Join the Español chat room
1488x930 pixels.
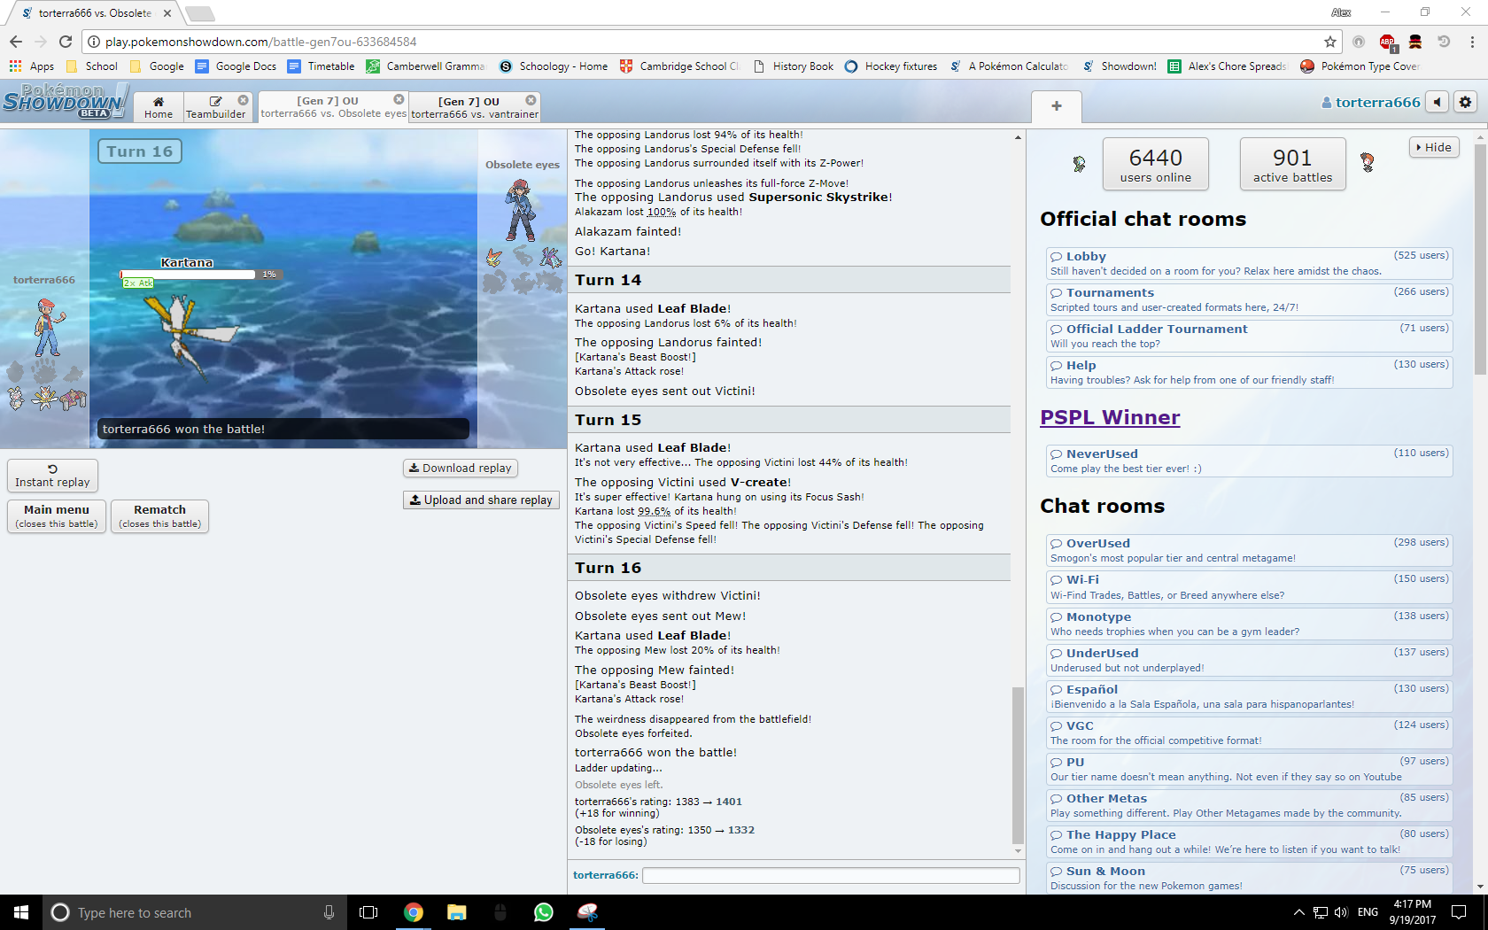(1249, 696)
